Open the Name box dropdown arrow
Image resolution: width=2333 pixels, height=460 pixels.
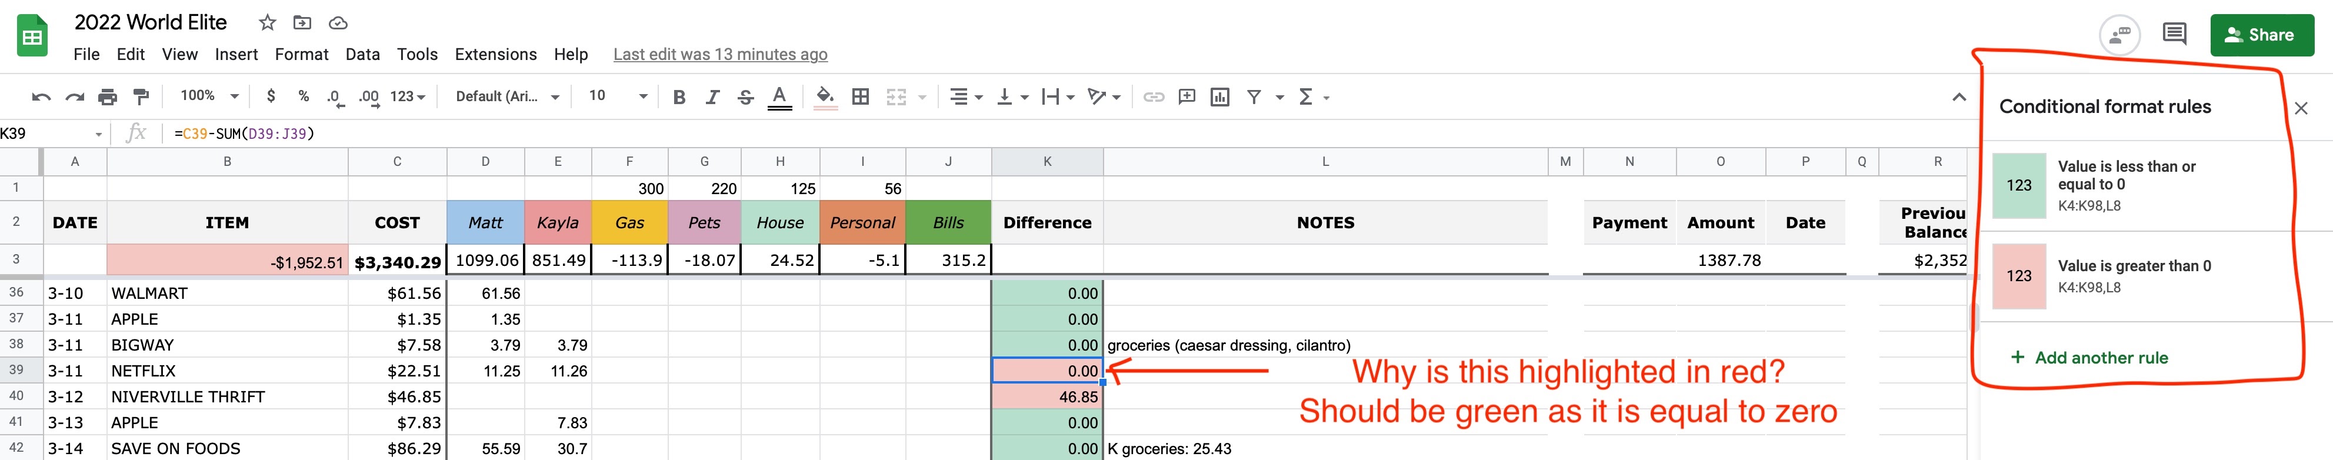click(98, 134)
